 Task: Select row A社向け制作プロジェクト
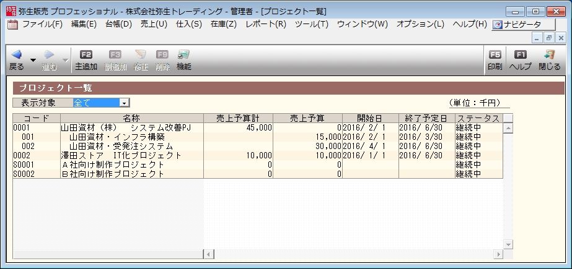pyautogui.click(x=258, y=165)
